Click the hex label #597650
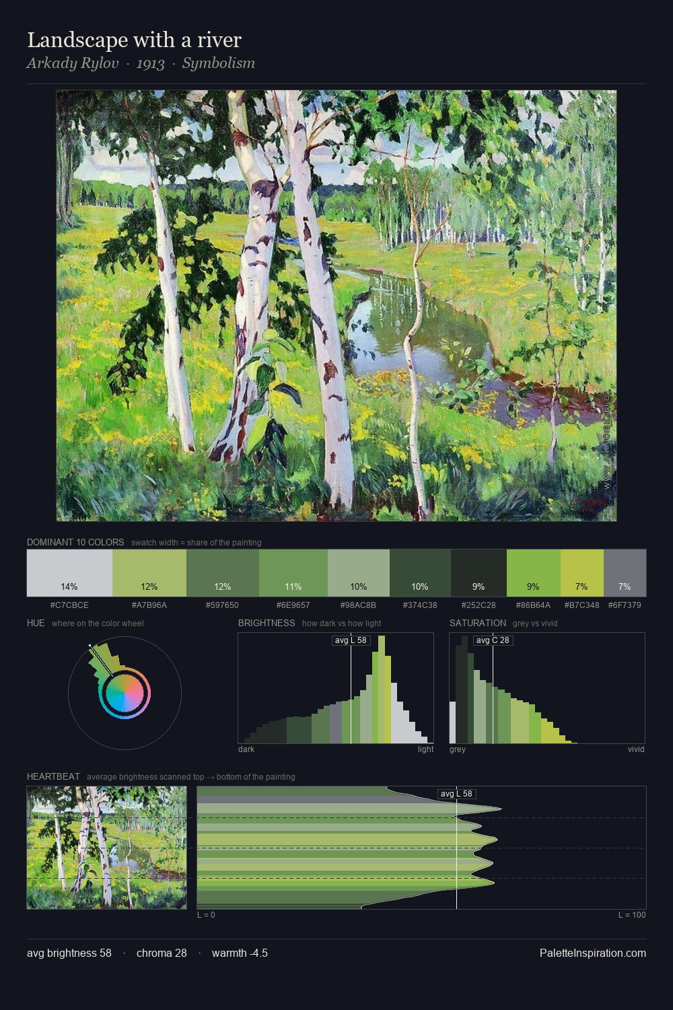Image resolution: width=673 pixels, height=1010 pixels. click(x=223, y=605)
